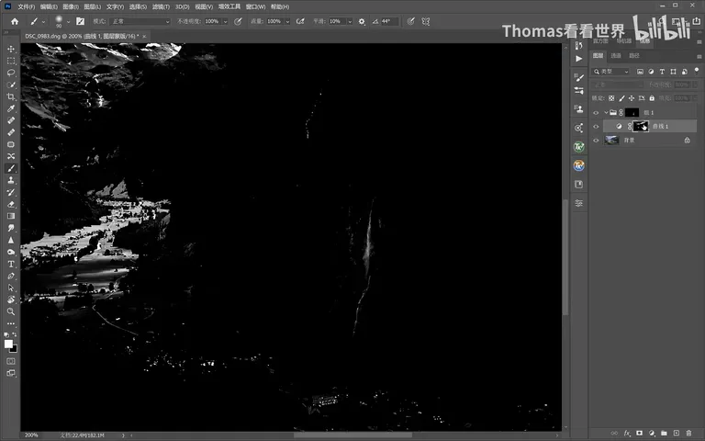Filter layers by adjustment layers icon
Viewport: 705px width, 441px height.
tap(651, 72)
